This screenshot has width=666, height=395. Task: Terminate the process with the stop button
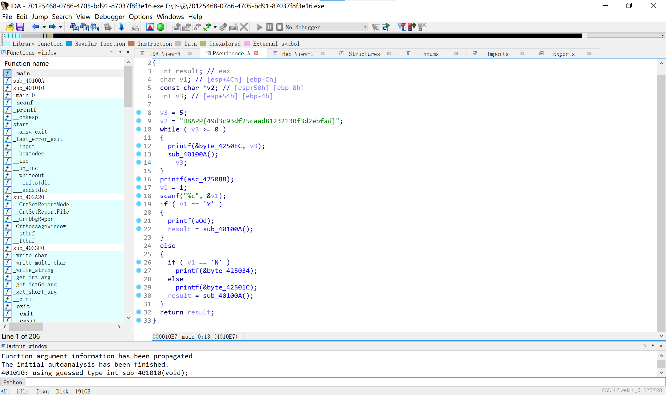(279, 27)
